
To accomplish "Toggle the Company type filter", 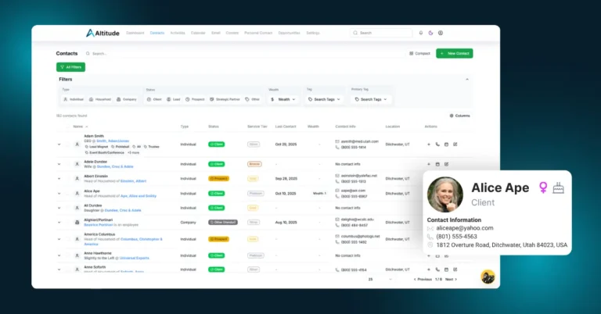I will point(127,99).
